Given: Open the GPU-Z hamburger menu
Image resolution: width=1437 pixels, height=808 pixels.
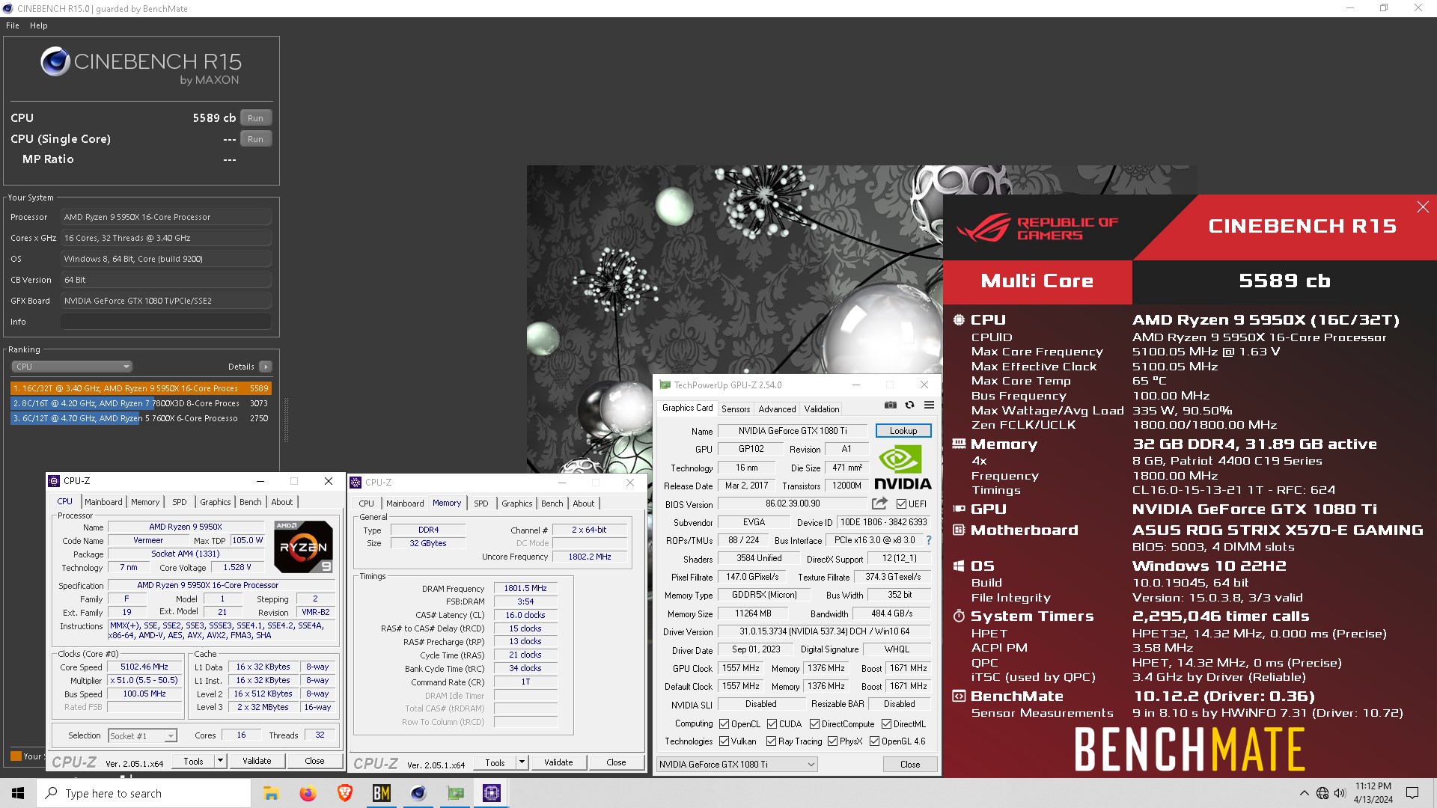Looking at the screenshot, I should (929, 405).
